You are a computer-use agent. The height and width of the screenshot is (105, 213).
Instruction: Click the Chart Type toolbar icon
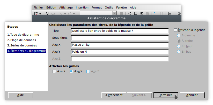coord(130,13)
